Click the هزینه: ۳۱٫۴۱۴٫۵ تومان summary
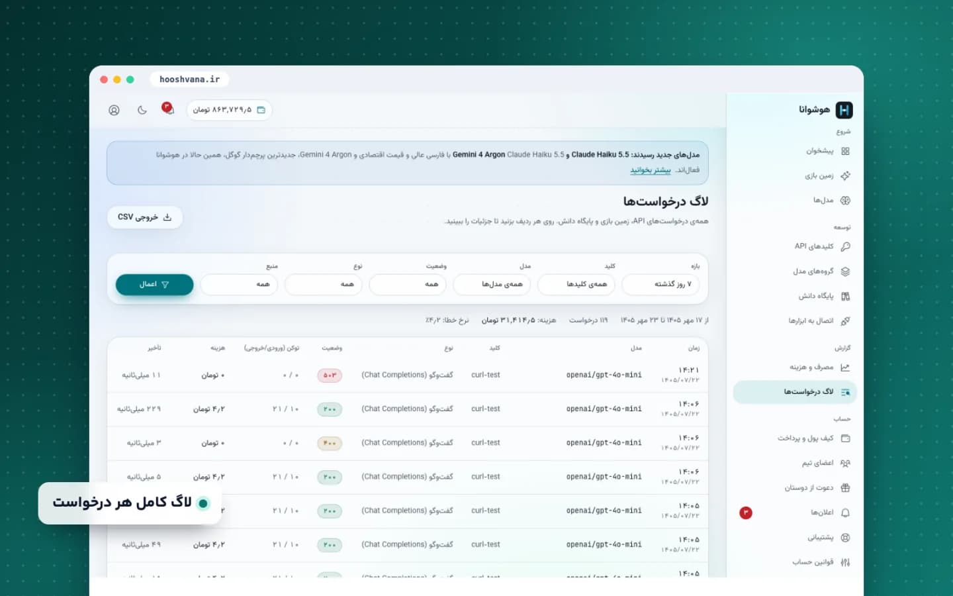The image size is (953, 596). tap(519, 321)
